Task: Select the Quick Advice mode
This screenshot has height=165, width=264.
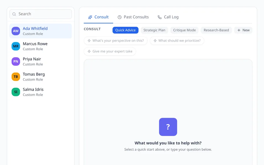Action: pos(125,30)
